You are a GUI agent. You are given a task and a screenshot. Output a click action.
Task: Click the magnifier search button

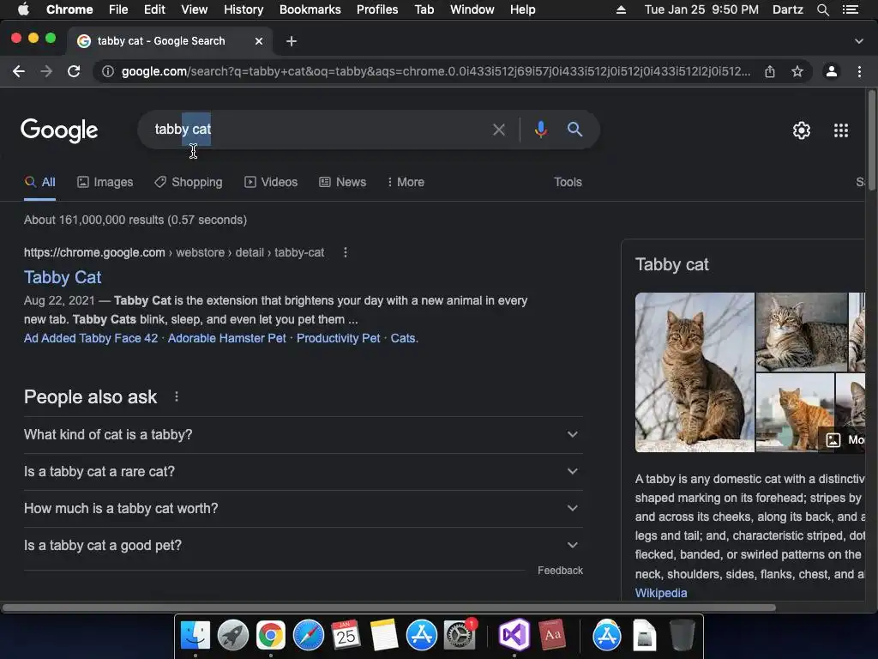pos(574,130)
